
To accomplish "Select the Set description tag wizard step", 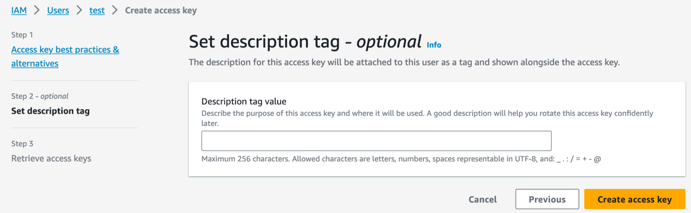I will click(x=51, y=111).
